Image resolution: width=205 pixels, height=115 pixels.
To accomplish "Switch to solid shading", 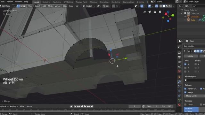I will pos(164,6).
